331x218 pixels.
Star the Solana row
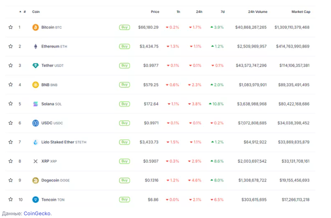pos(11,104)
